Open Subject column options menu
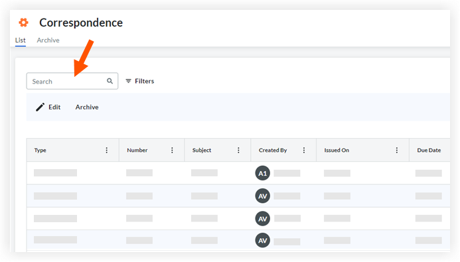The height and width of the screenshot is (262, 460). [x=238, y=151]
